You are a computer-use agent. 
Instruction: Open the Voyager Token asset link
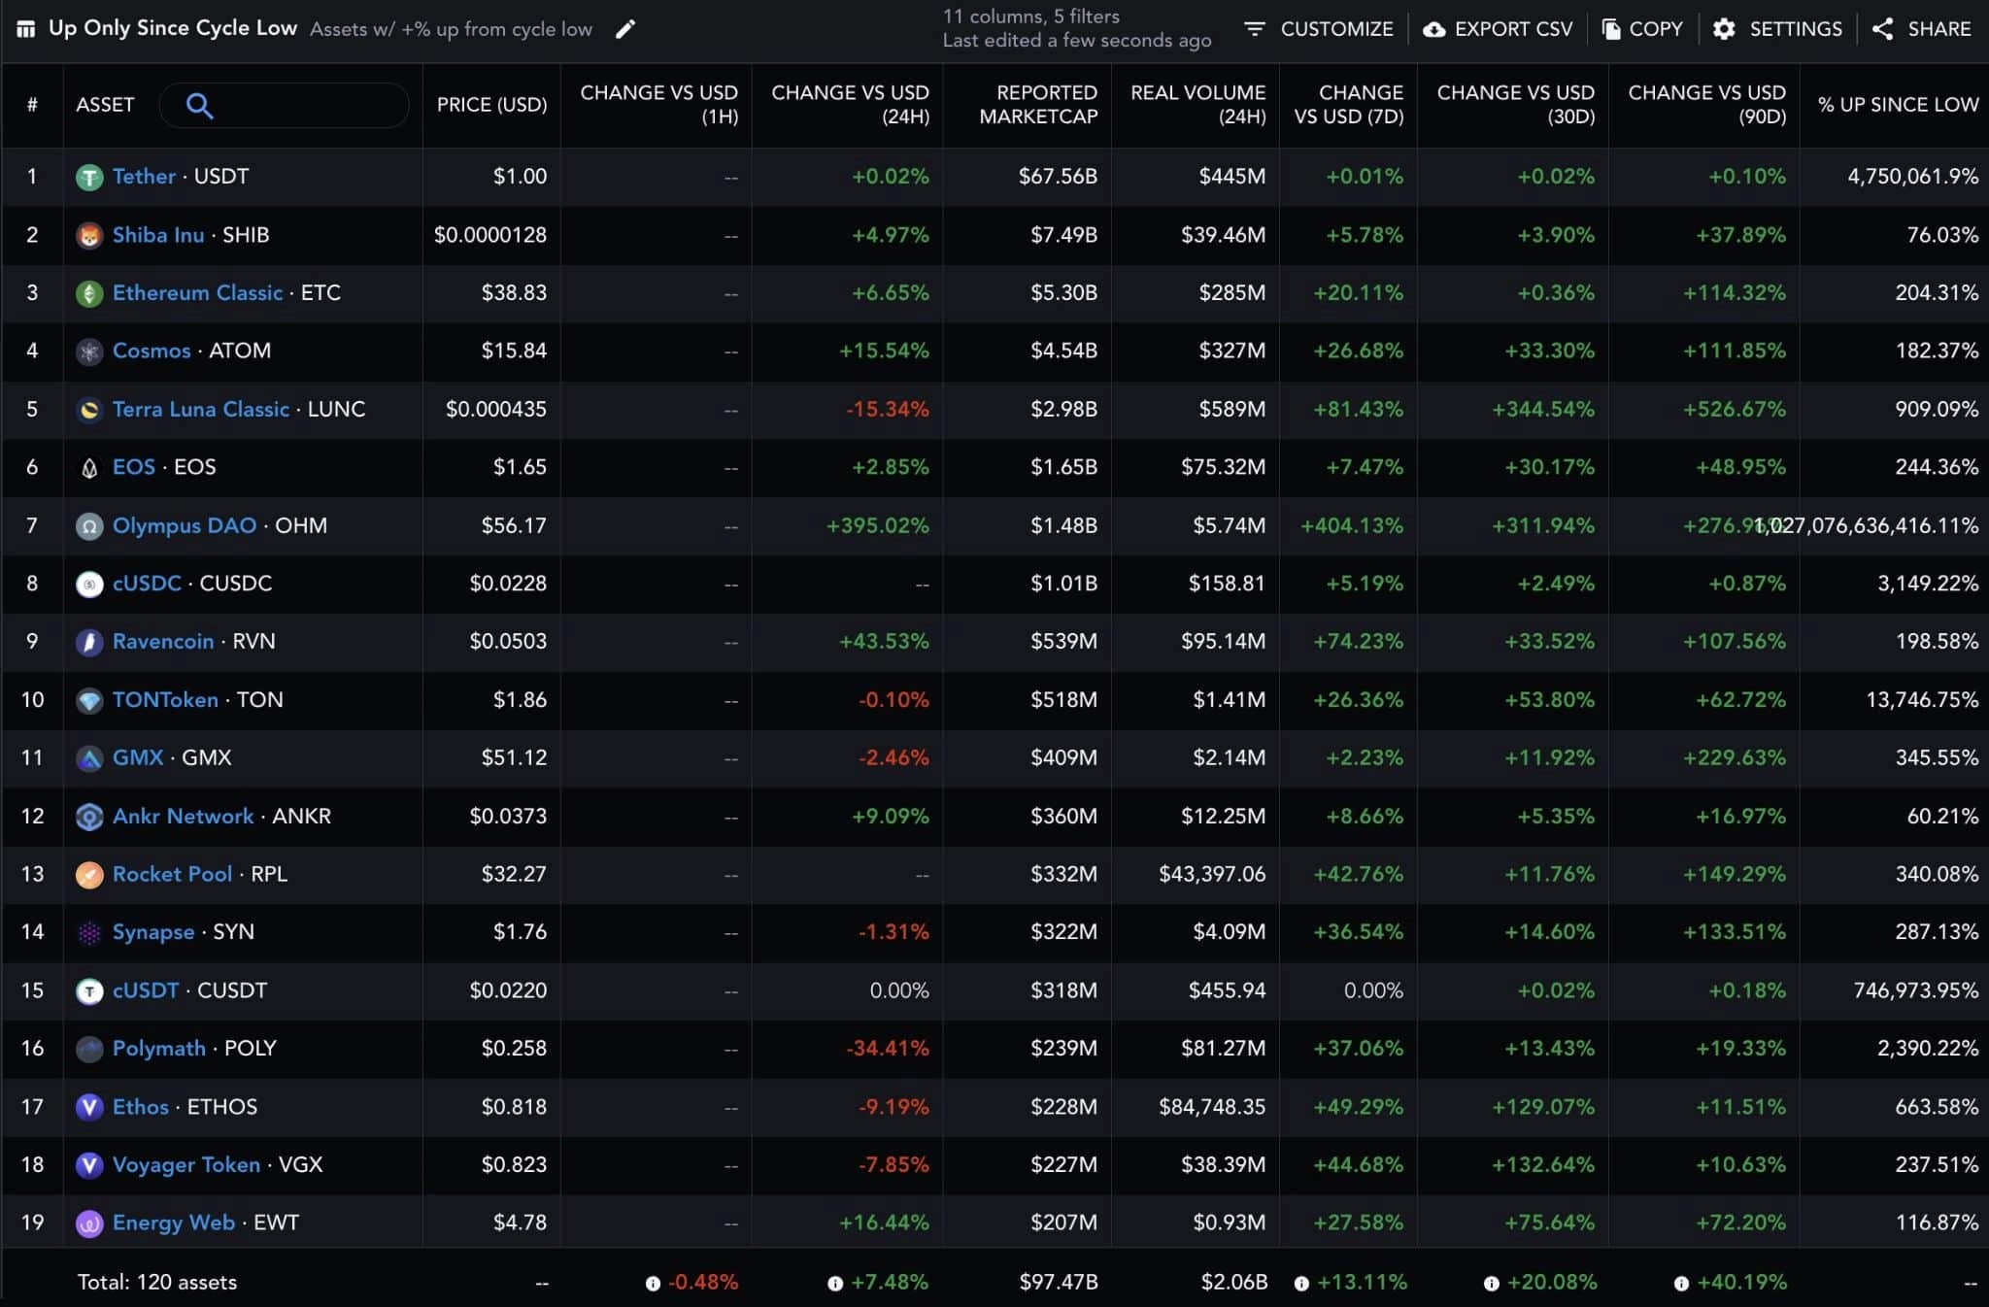186,1165
